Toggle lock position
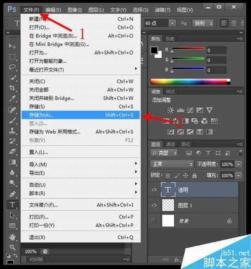This screenshot has height=269, width=251. [x=186, y=175]
